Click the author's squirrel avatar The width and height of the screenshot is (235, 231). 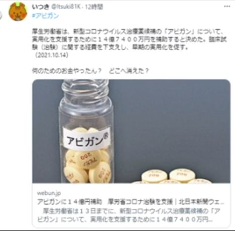[18, 12]
